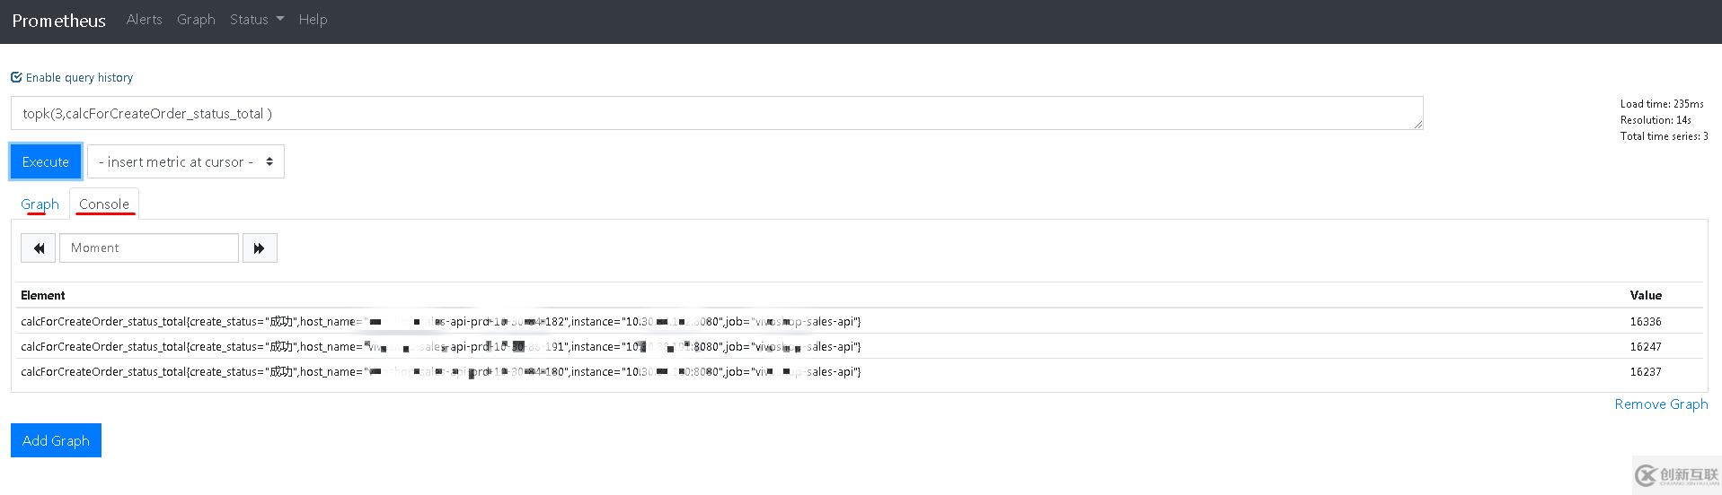Go to Graph in the top navbar

(x=196, y=20)
